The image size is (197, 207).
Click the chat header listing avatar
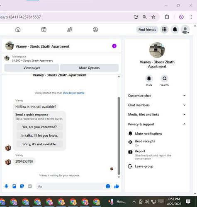pos(10,46)
